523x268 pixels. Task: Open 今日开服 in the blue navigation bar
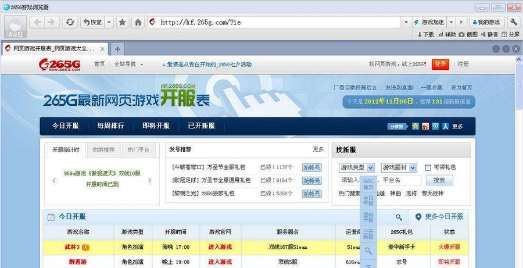(x=65, y=126)
